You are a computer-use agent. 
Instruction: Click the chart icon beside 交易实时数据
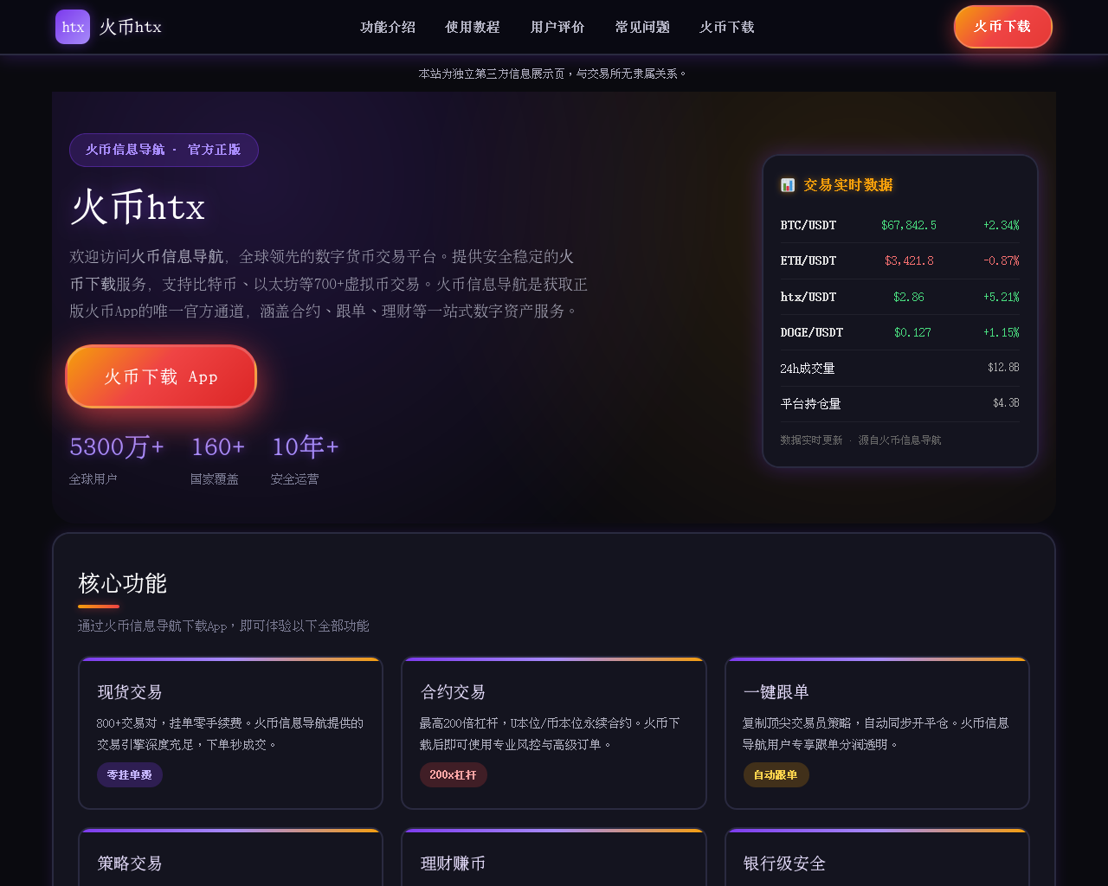pos(788,185)
